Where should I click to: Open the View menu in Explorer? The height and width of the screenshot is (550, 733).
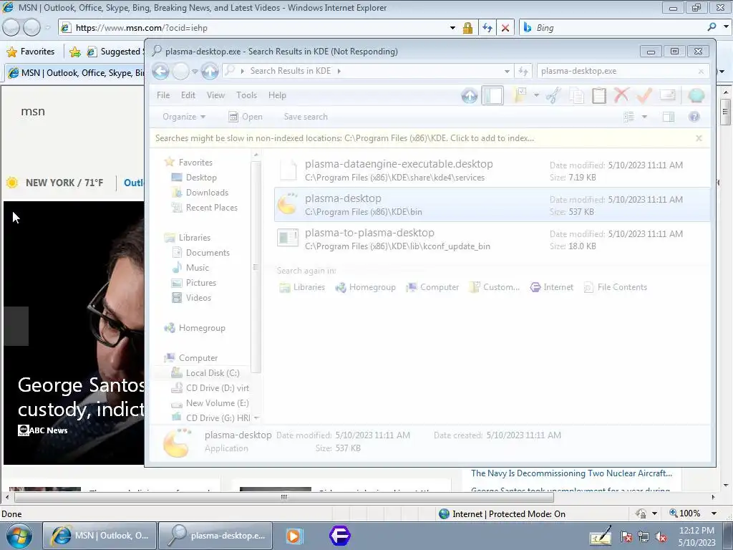point(215,95)
